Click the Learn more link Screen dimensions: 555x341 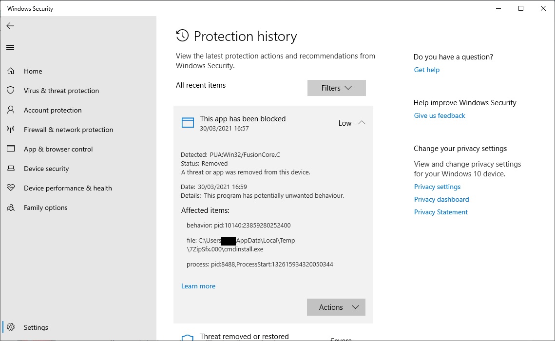pos(198,286)
